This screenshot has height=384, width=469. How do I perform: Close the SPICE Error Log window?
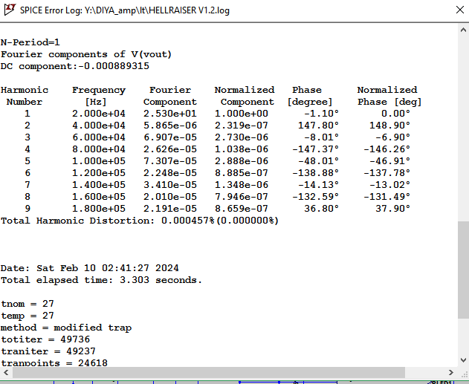tap(460, 10)
